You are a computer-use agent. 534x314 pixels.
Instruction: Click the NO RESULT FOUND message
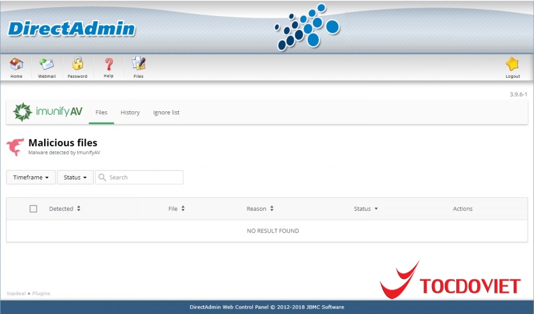click(x=273, y=231)
